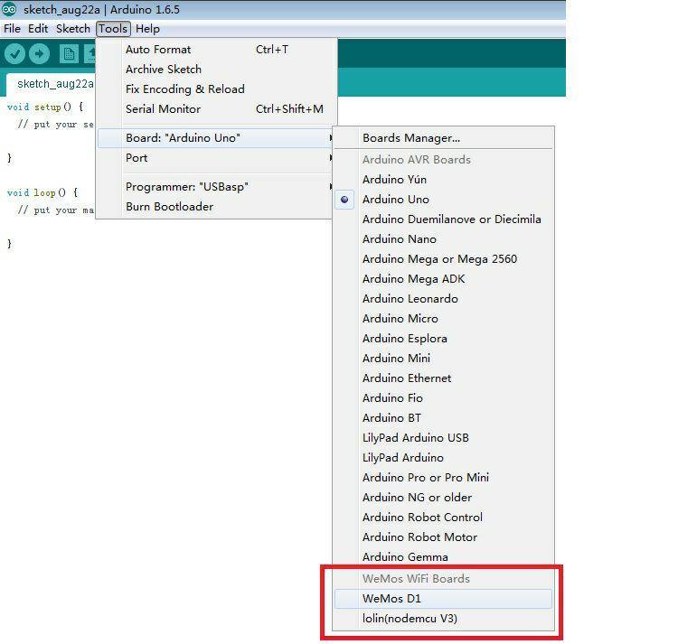Viewport: 678px width, 644px height.
Task: Choose Auto Format from Tools menu
Action: [216, 50]
